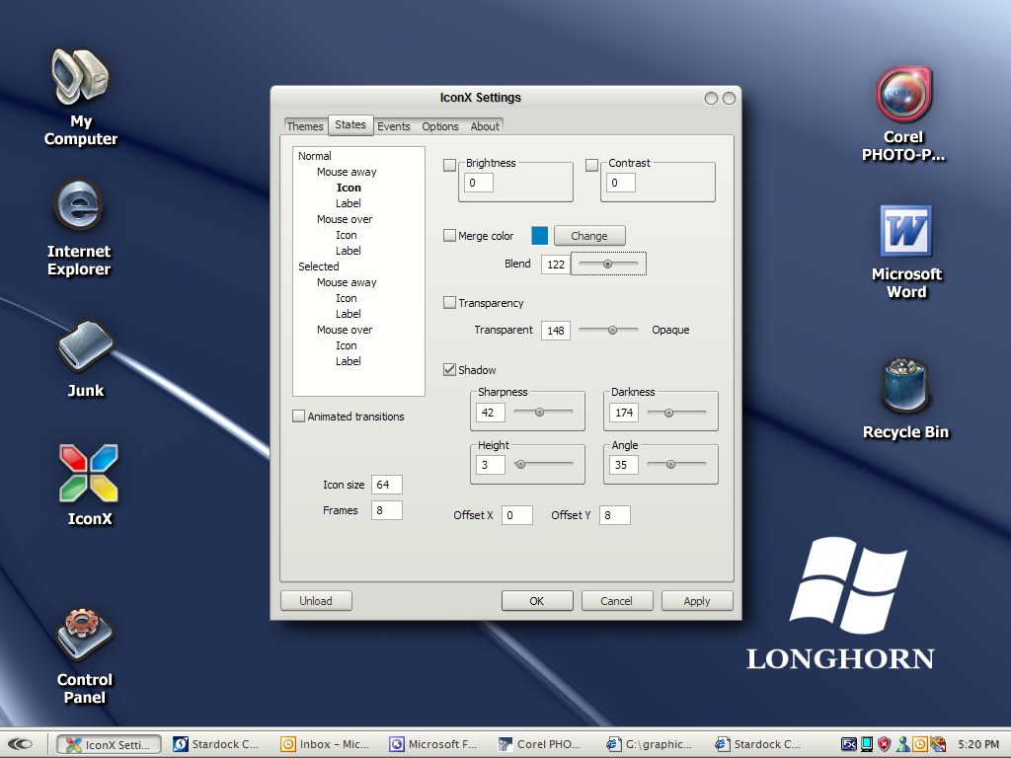Click the Blend value field showing 122

pyautogui.click(x=556, y=264)
